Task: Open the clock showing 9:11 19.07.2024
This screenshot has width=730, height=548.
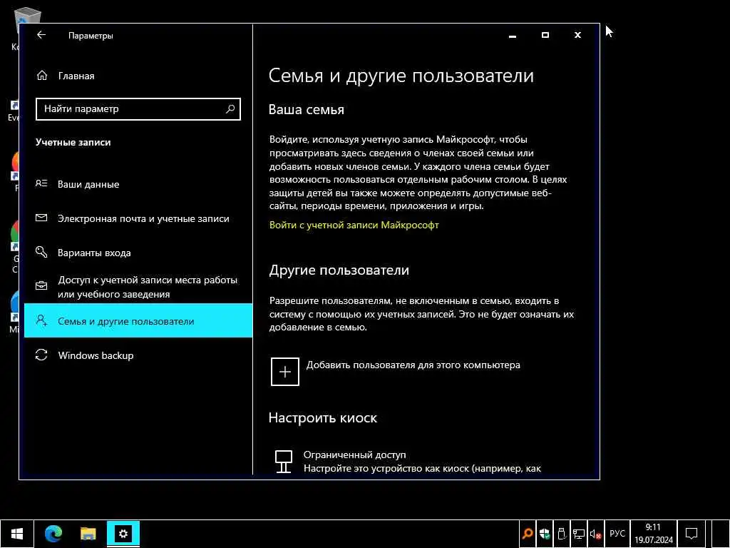Action: (x=653, y=534)
